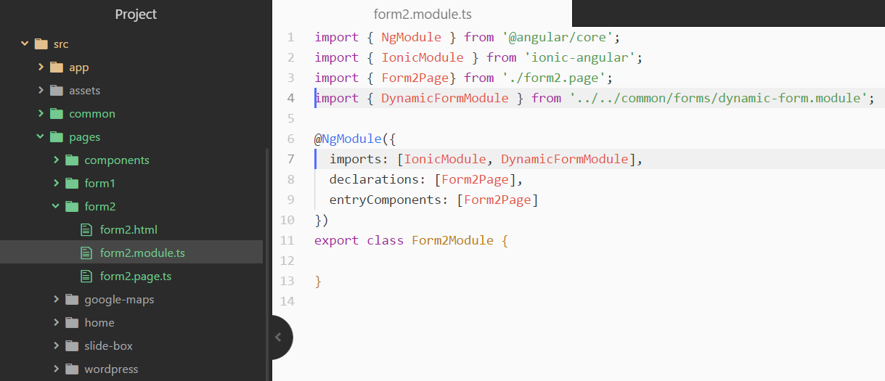Click the dynamic-form.module import path
Image resolution: width=885 pixels, height=381 pixels.
coord(718,98)
